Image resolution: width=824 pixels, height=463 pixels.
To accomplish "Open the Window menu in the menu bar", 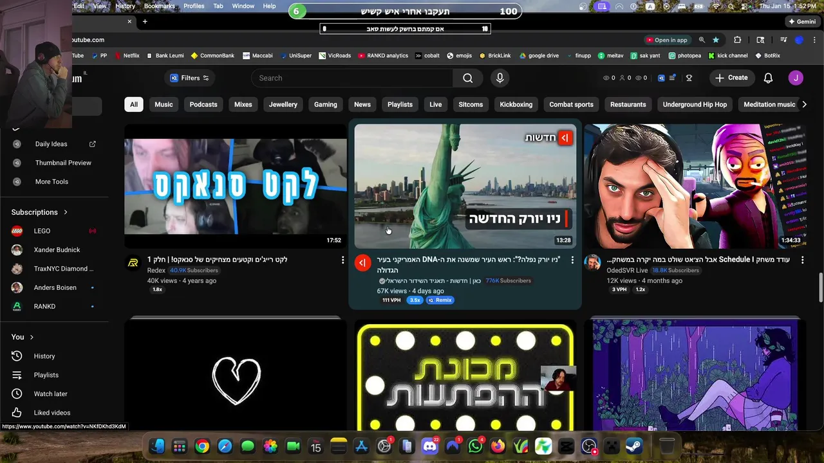I will (243, 6).
